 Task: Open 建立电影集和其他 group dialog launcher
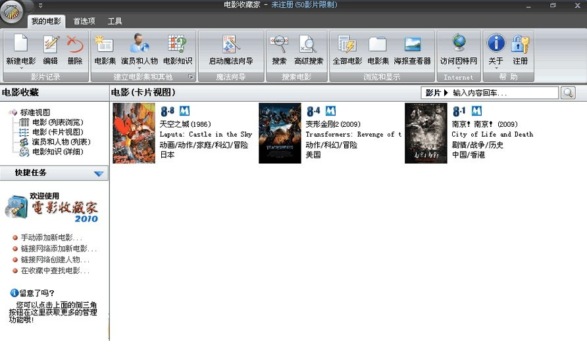click(x=191, y=77)
